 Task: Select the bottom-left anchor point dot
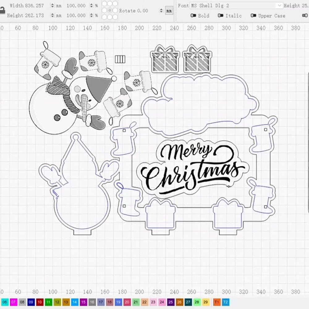click(x=104, y=17)
